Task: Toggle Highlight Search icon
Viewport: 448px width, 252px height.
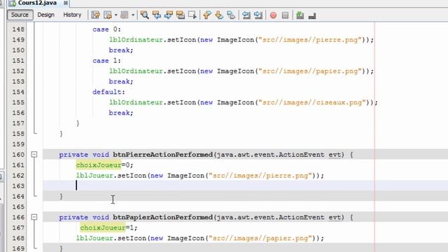Action: click(181, 15)
